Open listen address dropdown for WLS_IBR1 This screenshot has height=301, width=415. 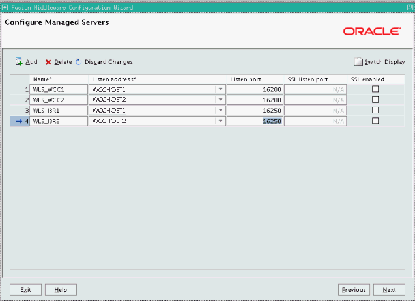point(220,110)
